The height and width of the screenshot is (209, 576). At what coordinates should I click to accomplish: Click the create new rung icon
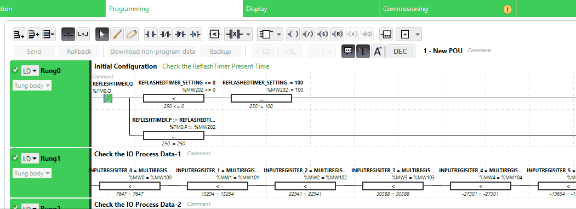pos(19,35)
